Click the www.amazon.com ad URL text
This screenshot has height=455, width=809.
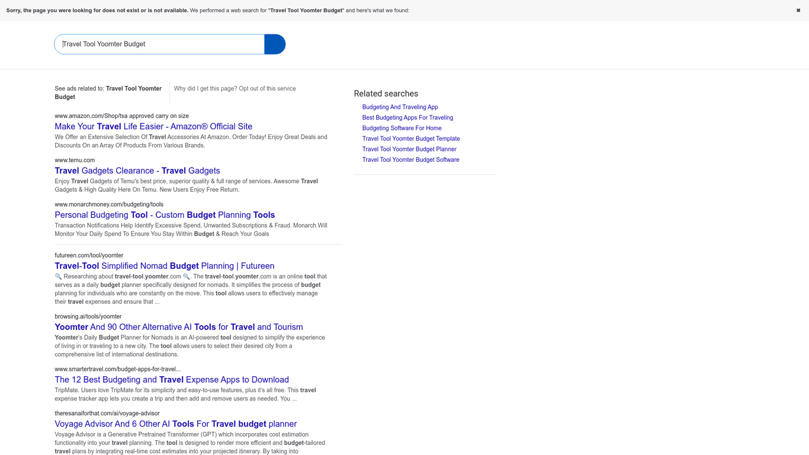[121, 116]
